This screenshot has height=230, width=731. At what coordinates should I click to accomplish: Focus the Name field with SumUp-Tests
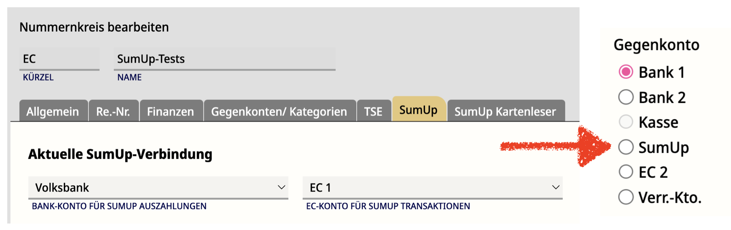pyautogui.click(x=224, y=59)
